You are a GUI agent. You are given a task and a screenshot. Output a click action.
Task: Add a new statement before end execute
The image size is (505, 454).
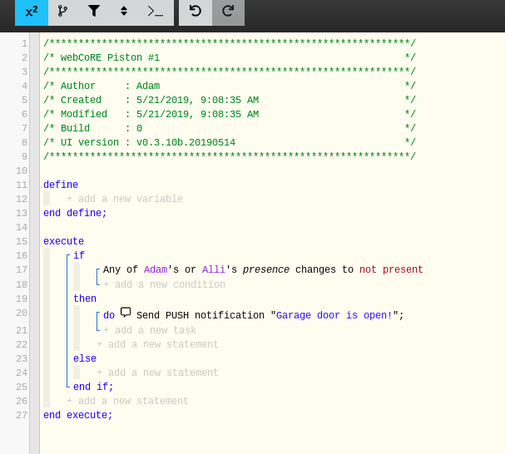point(127,401)
